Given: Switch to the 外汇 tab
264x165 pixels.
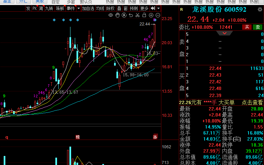Looking at the screenshot, I should [23, 2].
